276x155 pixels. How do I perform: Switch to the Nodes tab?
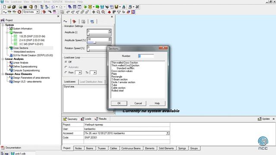tap(78, 148)
